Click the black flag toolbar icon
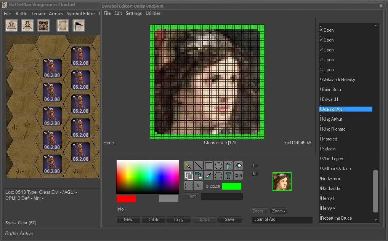The height and width of the screenshot is (241, 388). pyautogui.click(x=79, y=26)
